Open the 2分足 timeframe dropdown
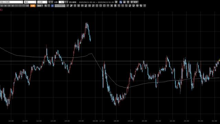The width and height of the screenshot is (220, 124). tap(42, 2)
